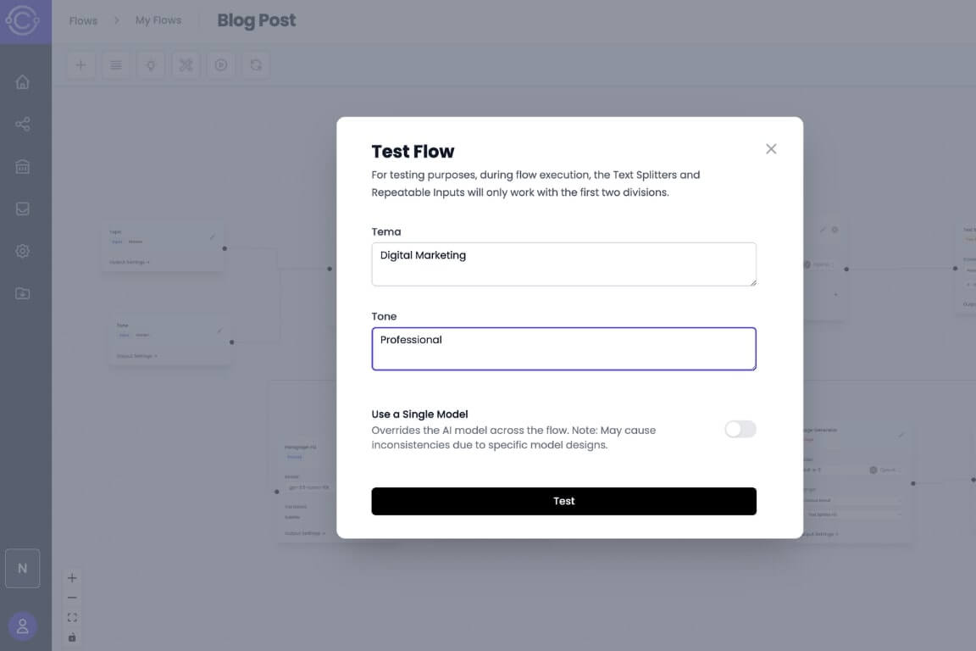Open Settings from the sidebar gear icon
The width and height of the screenshot is (976, 651).
23,251
